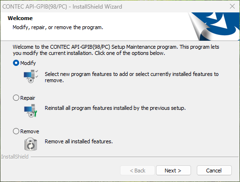
Task: Click the InstallShield brand label at the bottom
Action: (x=15, y=157)
